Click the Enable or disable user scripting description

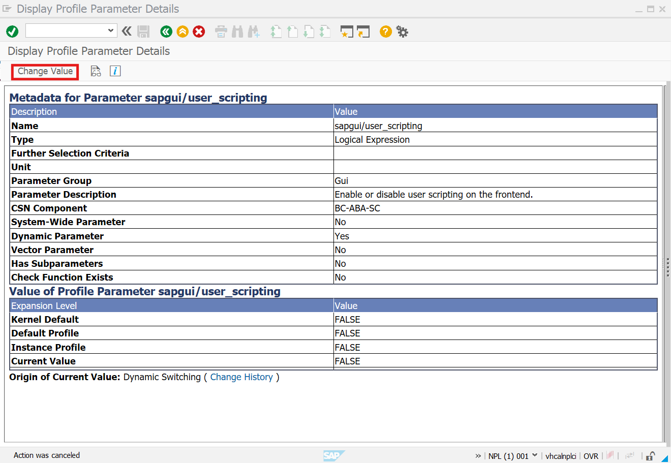(495, 194)
